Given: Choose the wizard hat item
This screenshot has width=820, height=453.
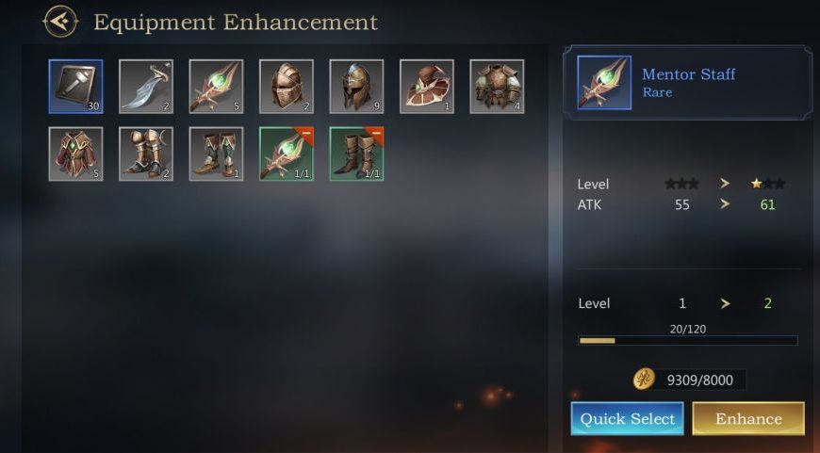Looking at the screenshot, I should coord(427,87).
